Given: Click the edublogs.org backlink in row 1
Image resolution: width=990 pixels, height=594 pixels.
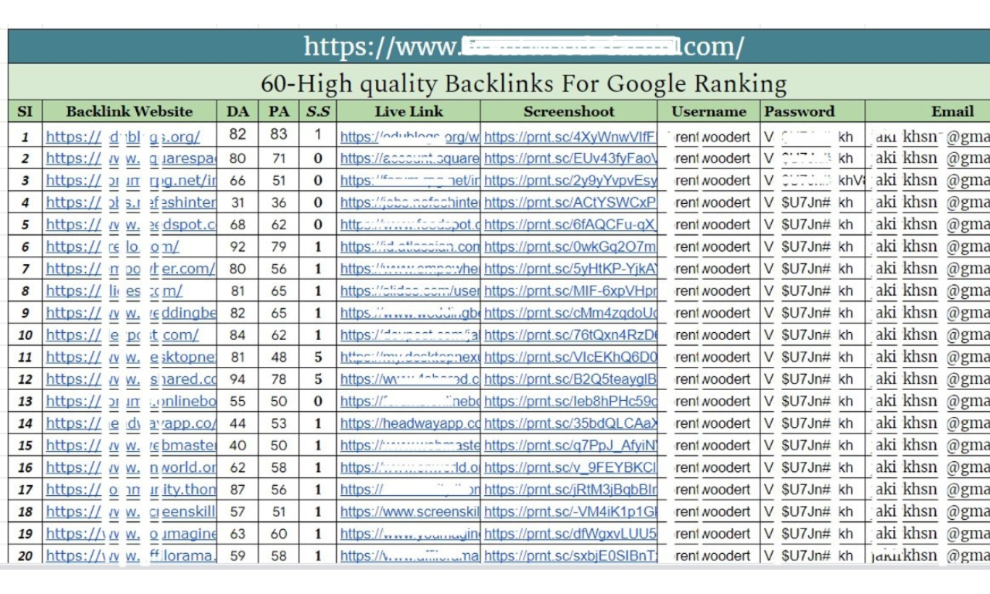Looking at the screenshot, I should point(128,136).
